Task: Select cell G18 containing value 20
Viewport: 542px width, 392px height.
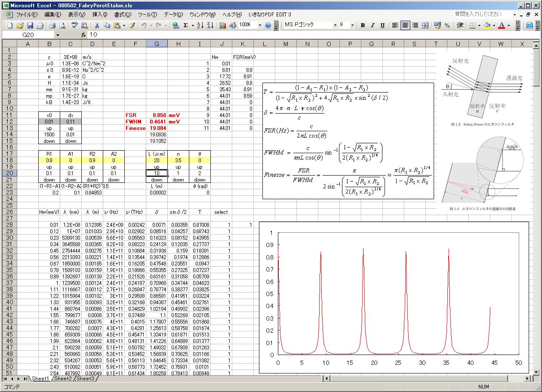Action: [157, 160]
